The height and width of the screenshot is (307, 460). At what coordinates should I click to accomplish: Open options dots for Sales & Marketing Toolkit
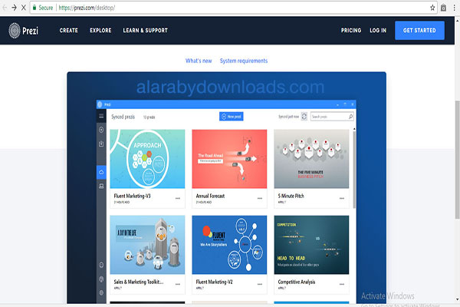click(x=178, y=284)
